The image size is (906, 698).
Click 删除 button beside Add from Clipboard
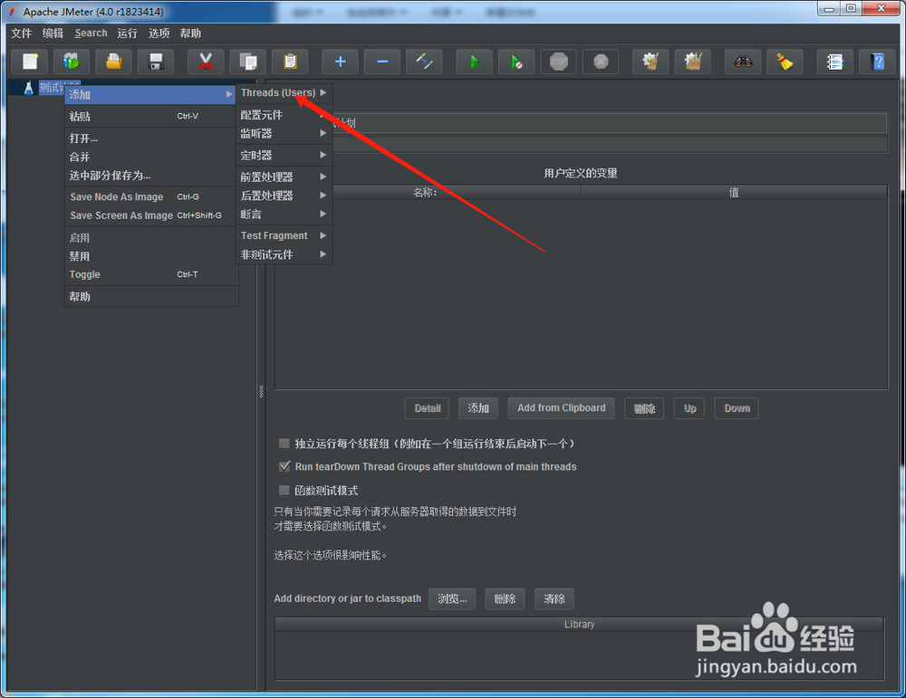(644, 408)
